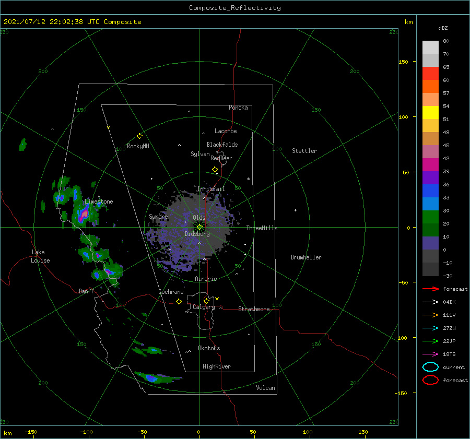Click yellow diamond marker beside RockyMH
This screenshot has height=439, width=470.
click(139, 136)
